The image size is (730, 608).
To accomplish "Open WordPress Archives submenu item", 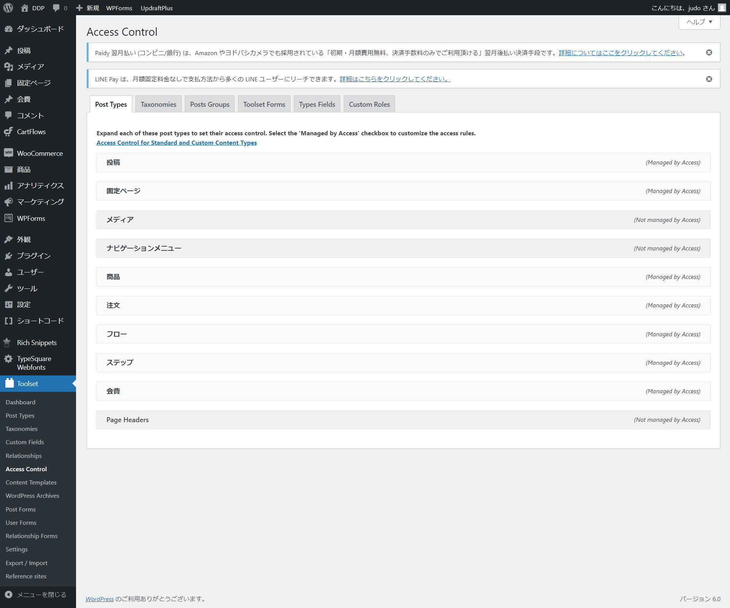I will pos(32,496).
